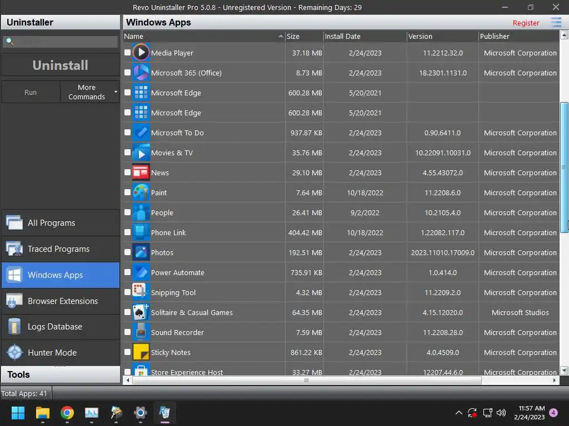Activate Hunter Mode

coord(61,352)
